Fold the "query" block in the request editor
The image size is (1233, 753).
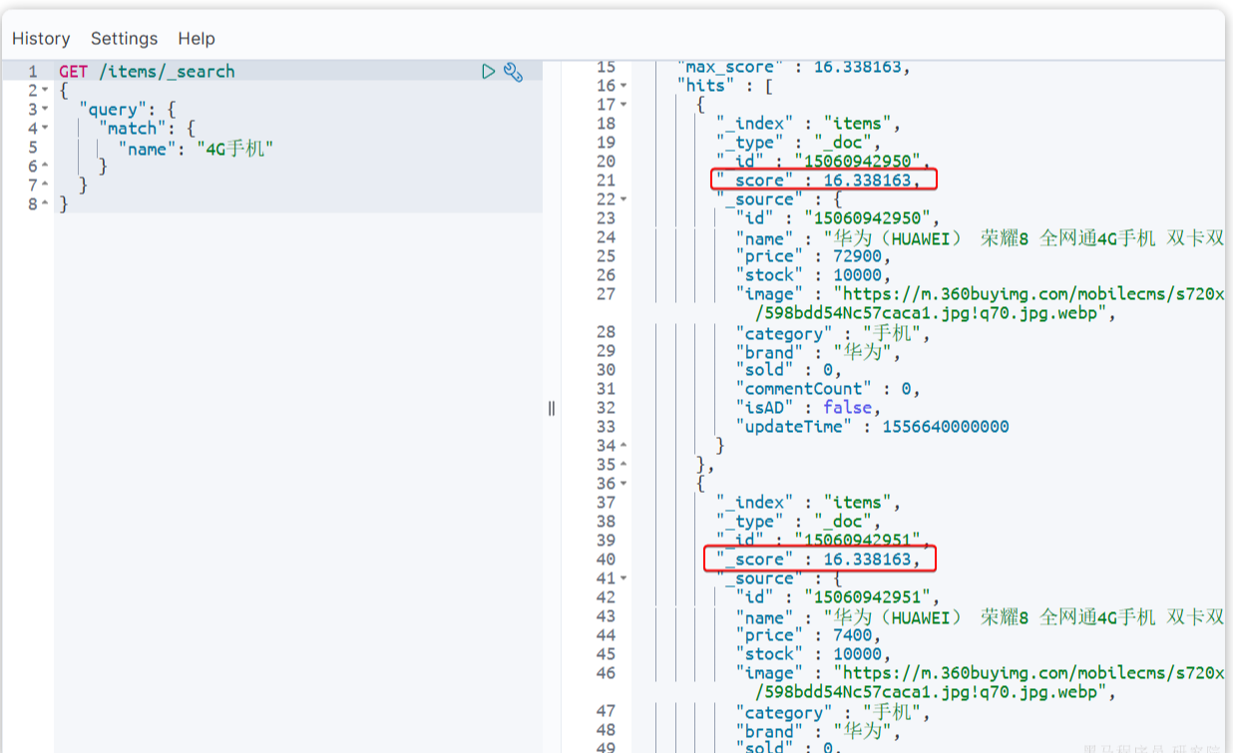(x=45, y=110)
